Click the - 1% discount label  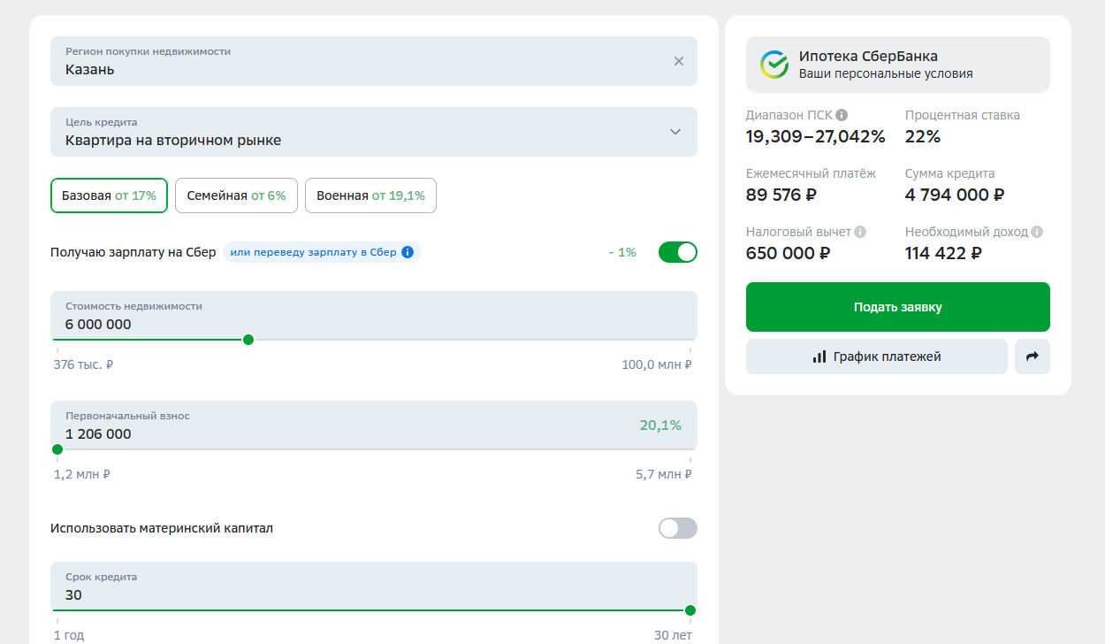tap(622, 252)
